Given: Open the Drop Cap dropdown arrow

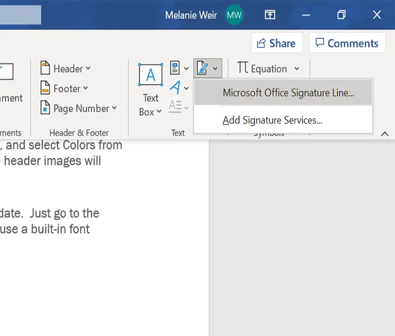Looking at the screenshot, I should point(186,108).
